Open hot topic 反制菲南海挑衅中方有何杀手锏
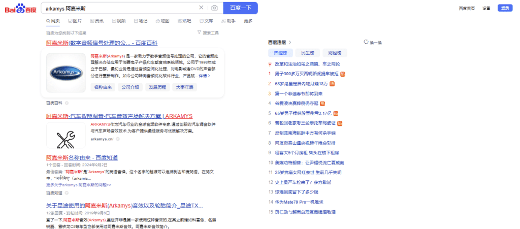Screen dimensions: 520x229 [x=305, y=133]
